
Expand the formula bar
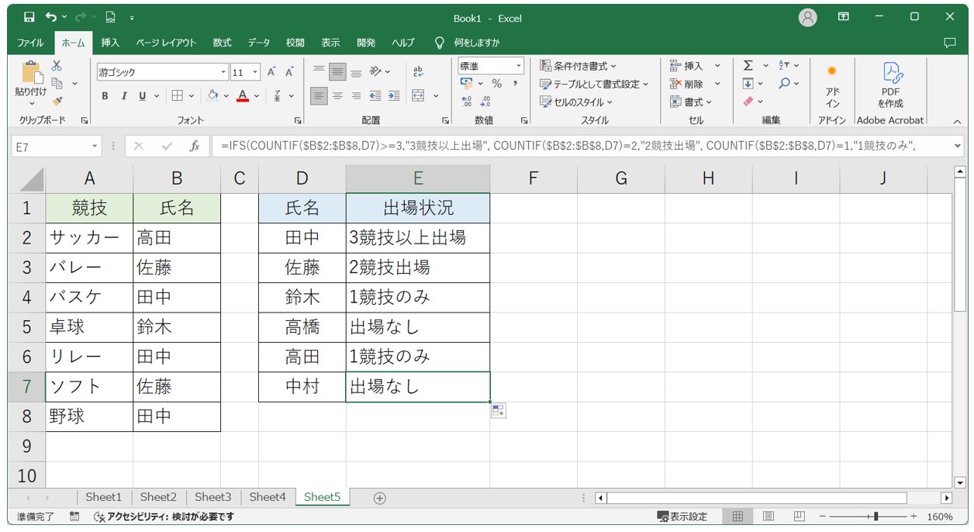tap(957, 146)
